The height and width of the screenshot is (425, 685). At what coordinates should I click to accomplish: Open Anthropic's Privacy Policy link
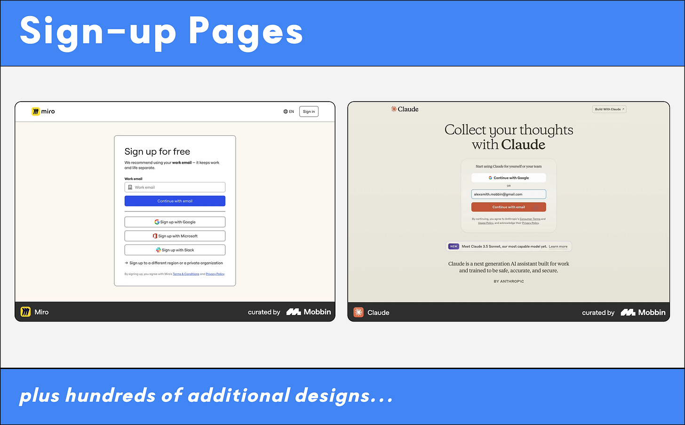(530, 223)
